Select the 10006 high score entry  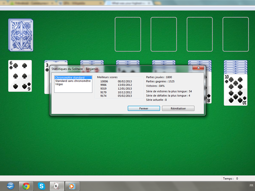[x=104, y=81]
